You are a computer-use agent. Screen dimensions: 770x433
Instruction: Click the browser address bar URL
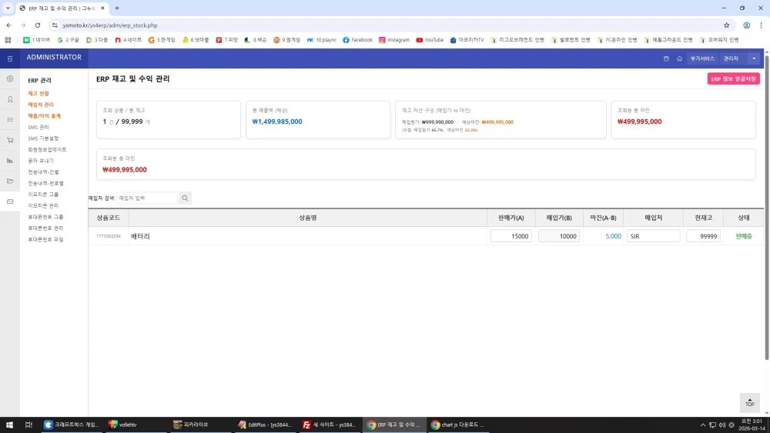pos(110,25)
